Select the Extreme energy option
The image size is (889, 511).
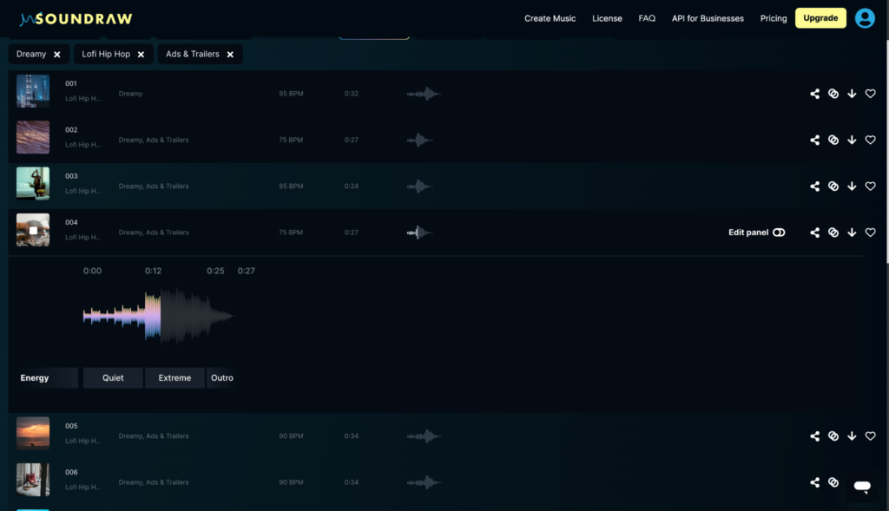point(174,377)
